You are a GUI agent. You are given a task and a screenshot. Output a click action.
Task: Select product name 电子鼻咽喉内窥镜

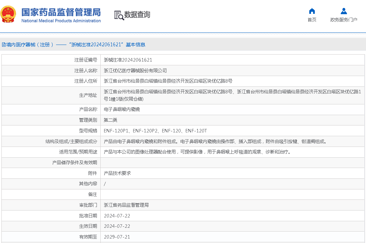(122, 109)
